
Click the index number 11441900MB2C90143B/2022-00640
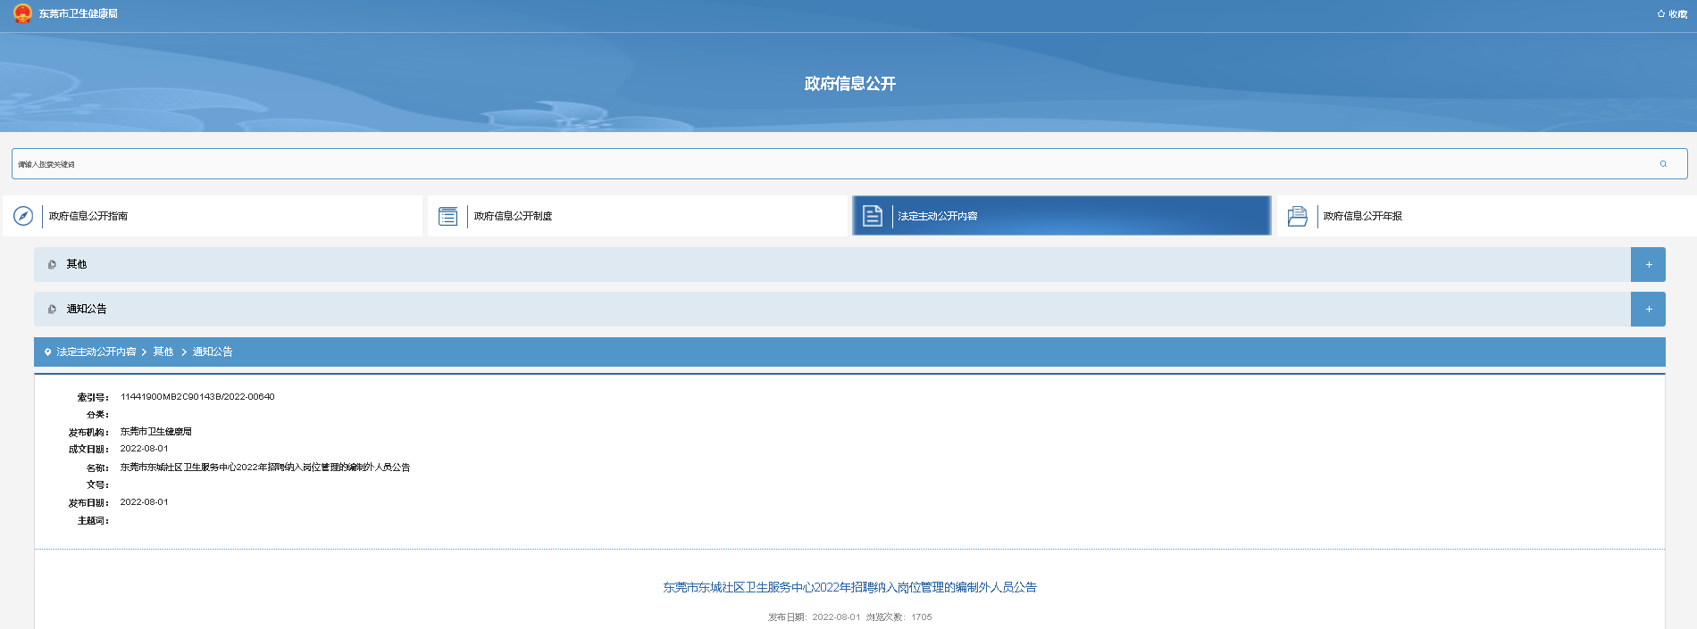(197, 397)
